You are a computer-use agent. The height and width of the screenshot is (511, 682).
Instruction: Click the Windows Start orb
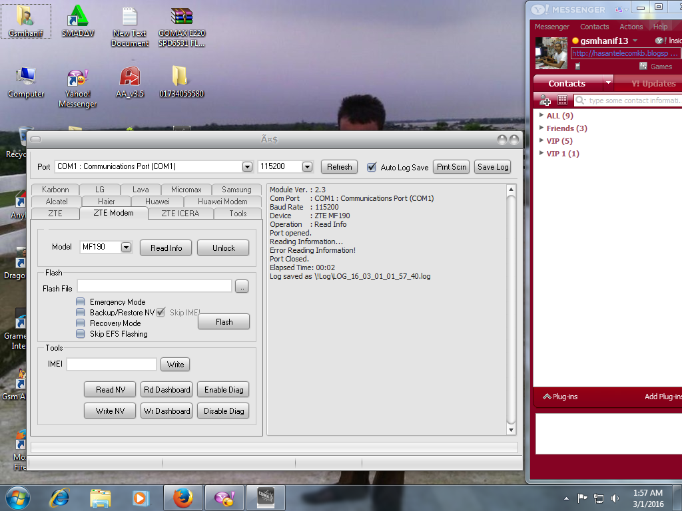[x=18, y=498]
